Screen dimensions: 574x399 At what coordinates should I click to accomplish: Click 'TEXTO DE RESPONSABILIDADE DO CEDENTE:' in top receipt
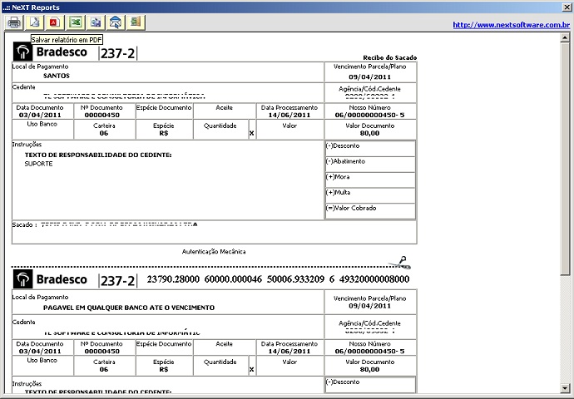98,155
